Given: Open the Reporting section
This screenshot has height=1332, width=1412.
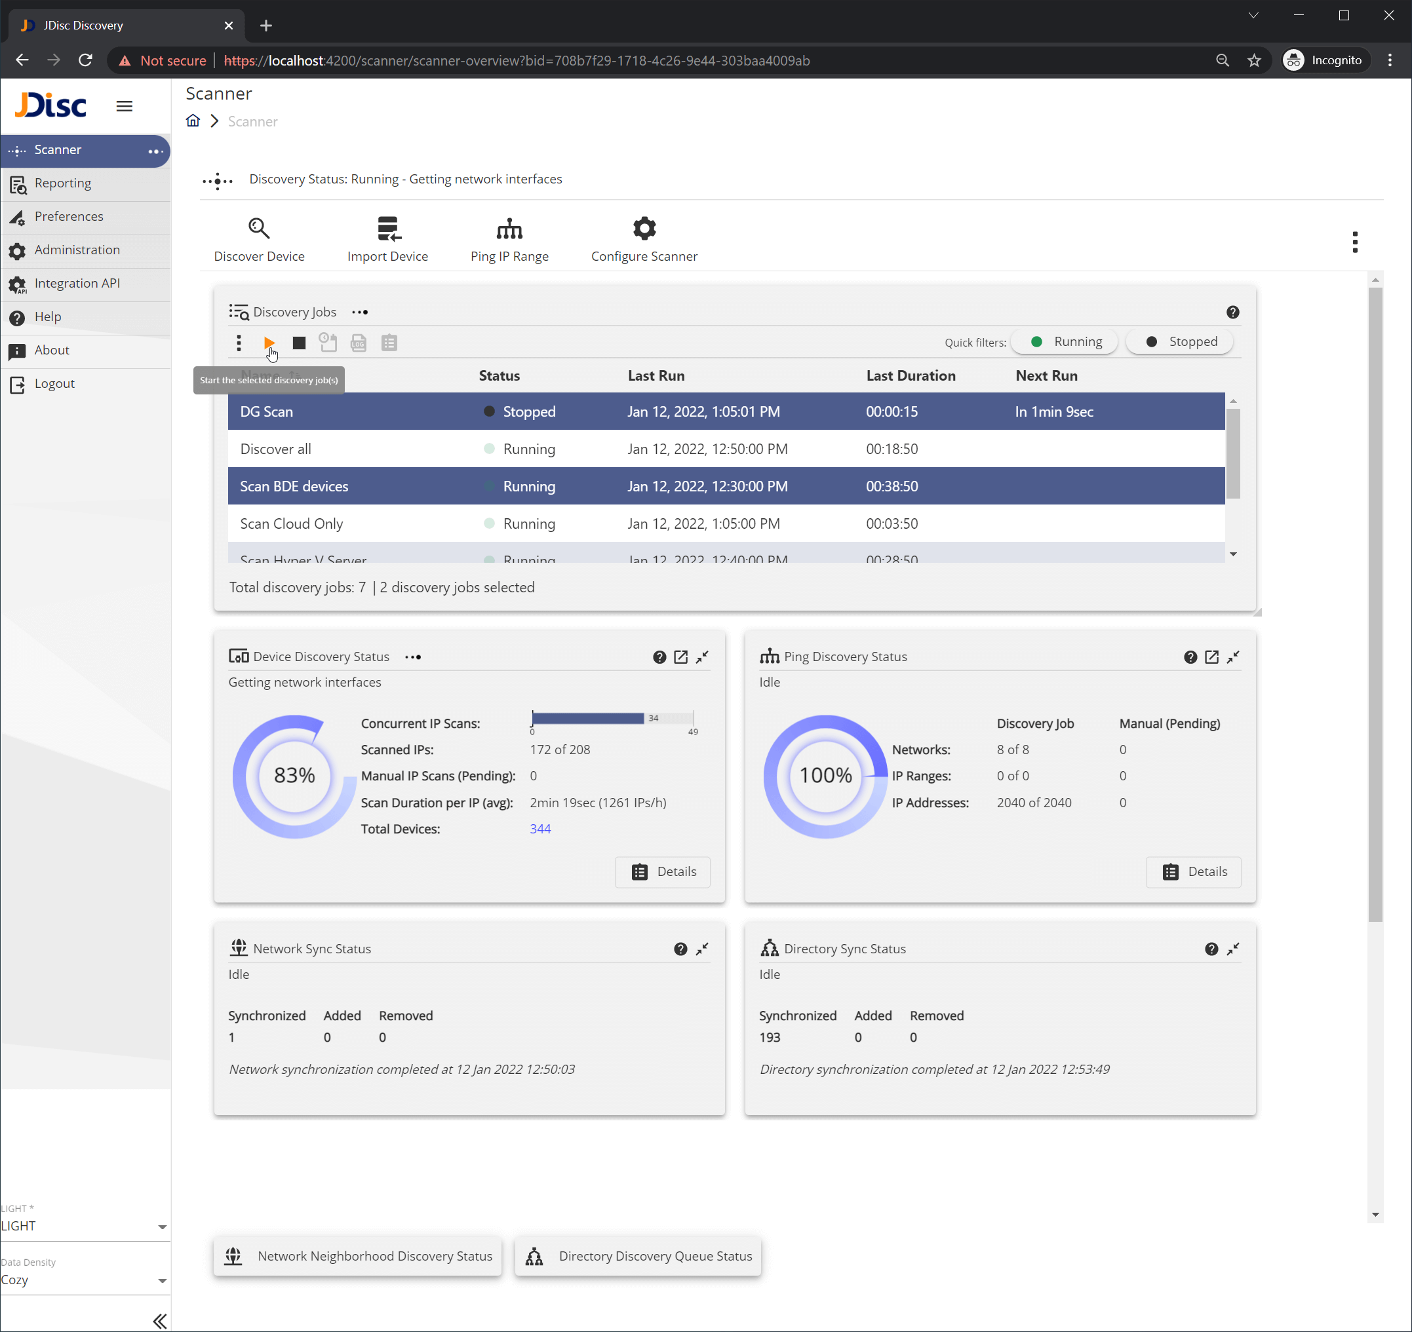Looking at the screenshot, I should click(x=62, y=183).
